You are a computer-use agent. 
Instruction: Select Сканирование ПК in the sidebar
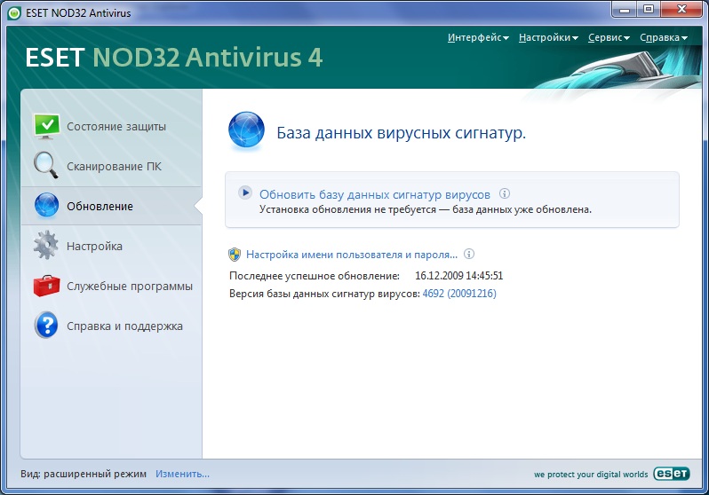coord(114,166)
